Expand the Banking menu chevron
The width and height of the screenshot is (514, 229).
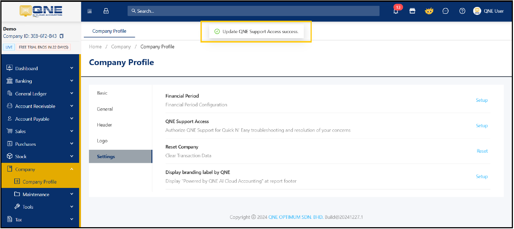tap(72, 81)
